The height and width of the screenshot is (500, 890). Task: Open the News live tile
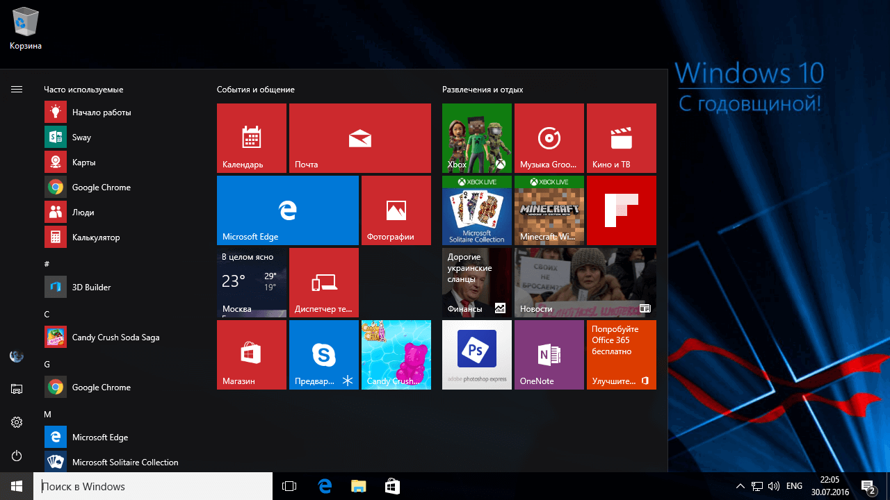pyautogui.click(x=585, y=283)
